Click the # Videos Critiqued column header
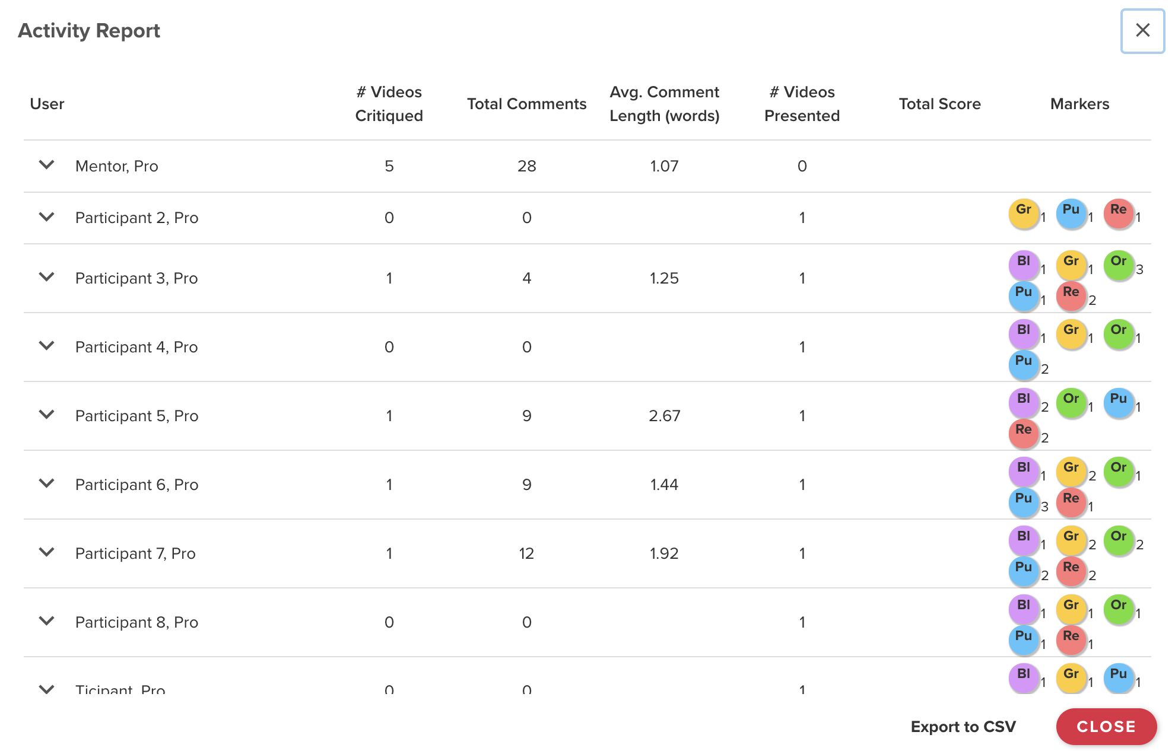Screen dimensions: 1175x751 [x=389, y=104]
